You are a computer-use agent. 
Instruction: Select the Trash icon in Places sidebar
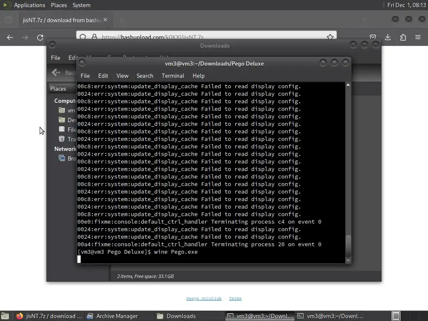62,139
